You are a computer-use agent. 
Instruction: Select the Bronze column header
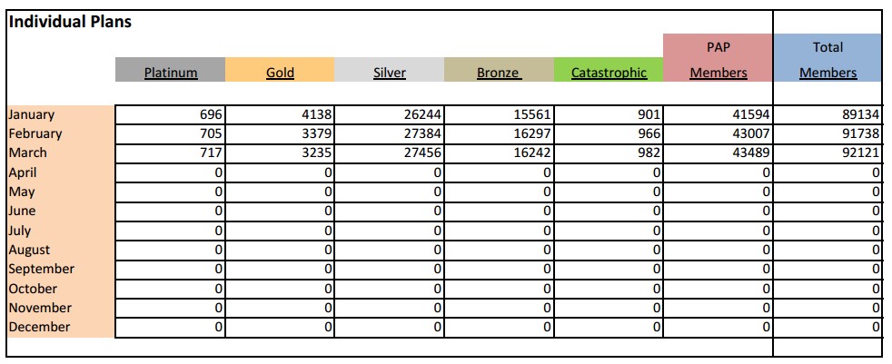(x=499, y=73)
